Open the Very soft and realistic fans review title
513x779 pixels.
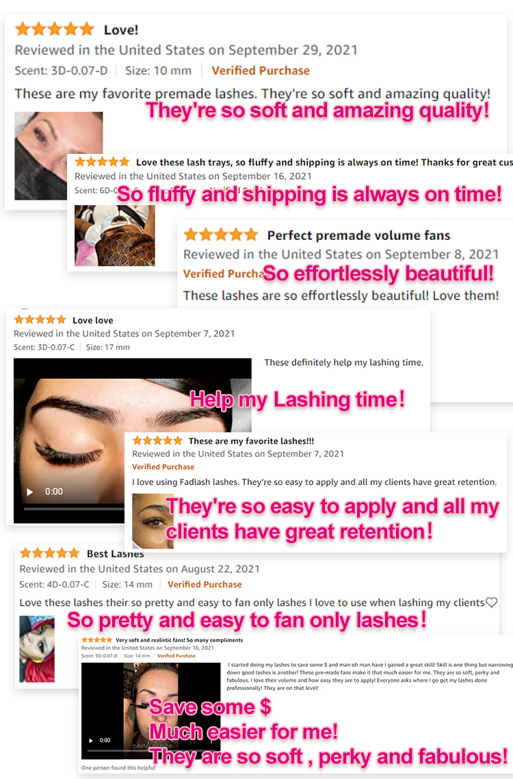[x=179, y=640]
